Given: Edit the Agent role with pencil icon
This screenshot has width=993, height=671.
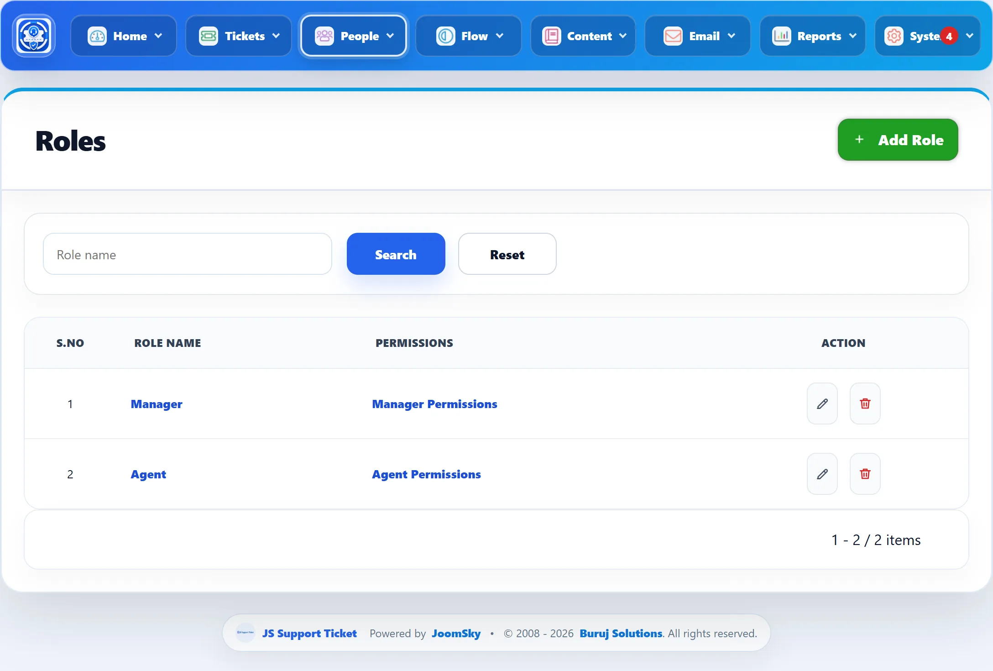Looking at the screenshot, I should [x=822, y=474].
